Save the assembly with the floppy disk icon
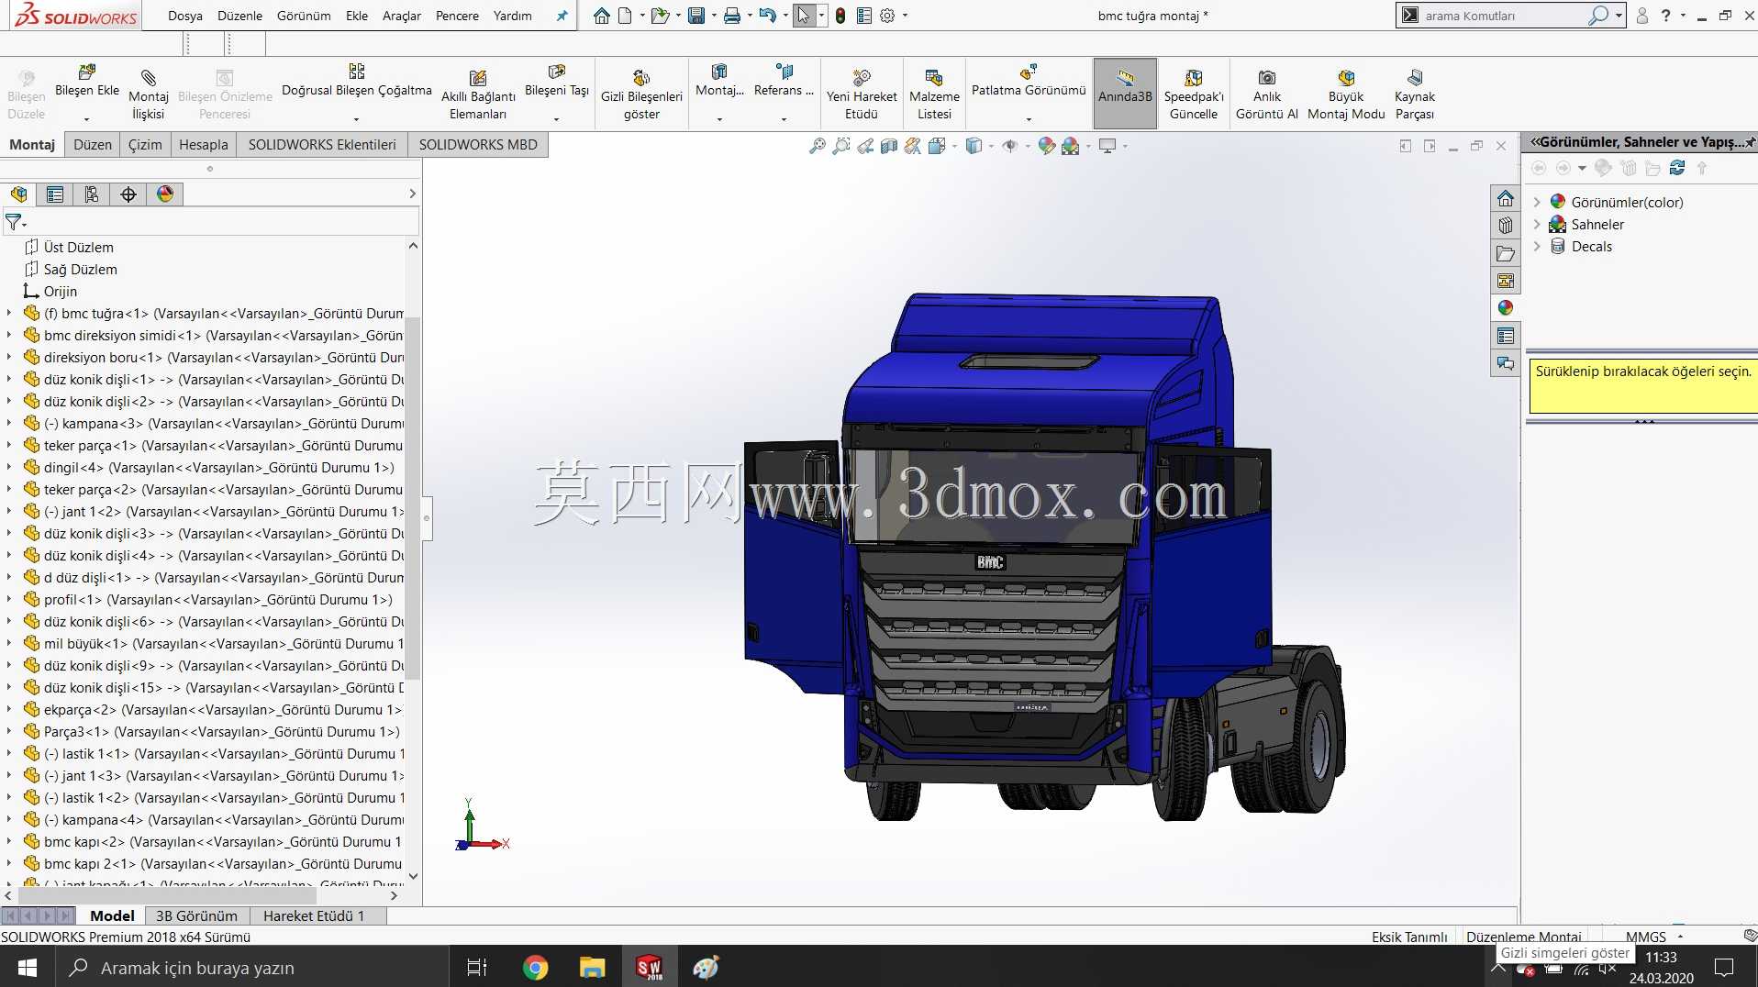The image size is (1758, 987). pyautogui.click(x=696, y=16)
